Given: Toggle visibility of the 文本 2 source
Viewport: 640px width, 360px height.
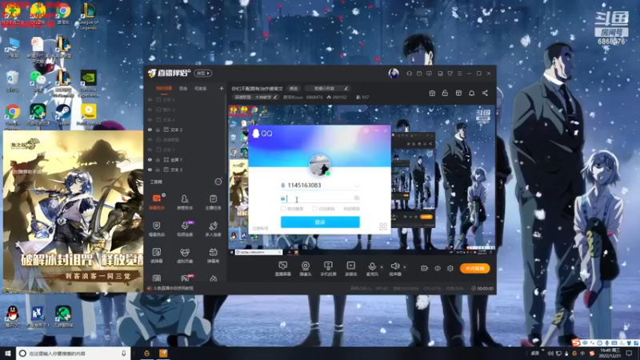Looking at the screenshot, I should (150, 130).
